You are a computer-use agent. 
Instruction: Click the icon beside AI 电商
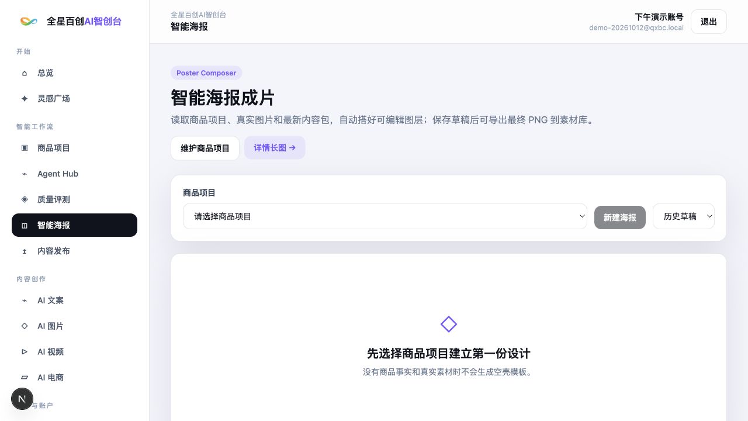25,377
